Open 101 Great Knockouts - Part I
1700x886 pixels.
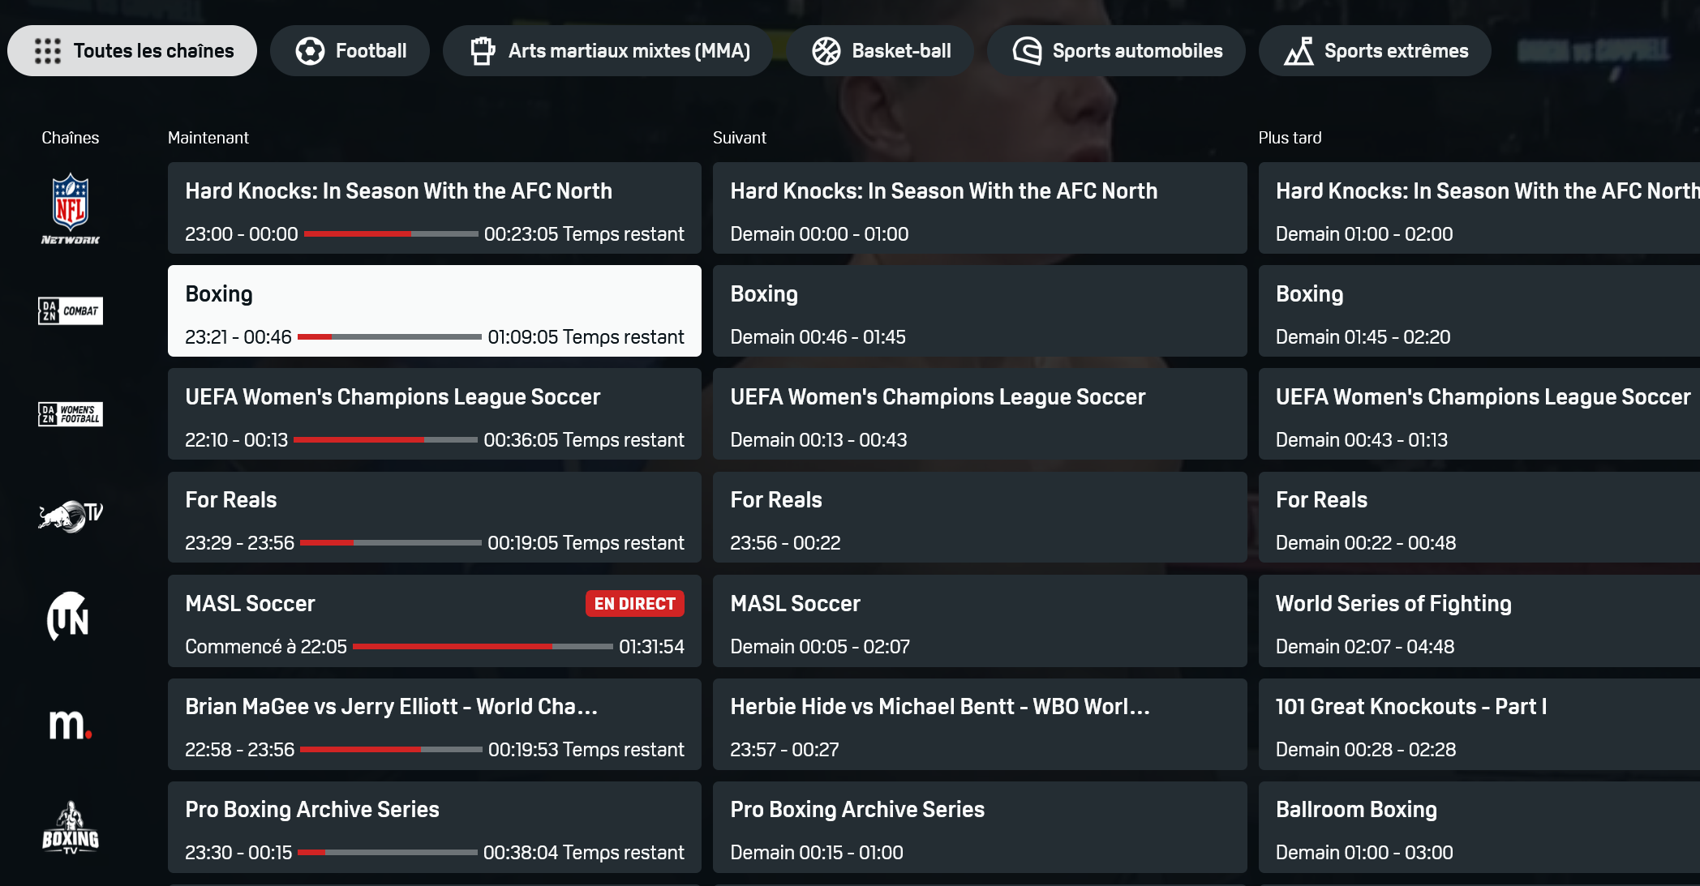coord(1479,724)
